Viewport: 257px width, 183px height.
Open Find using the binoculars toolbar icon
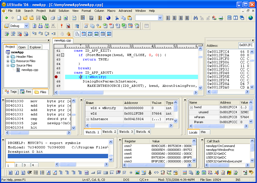click(195, 18)
